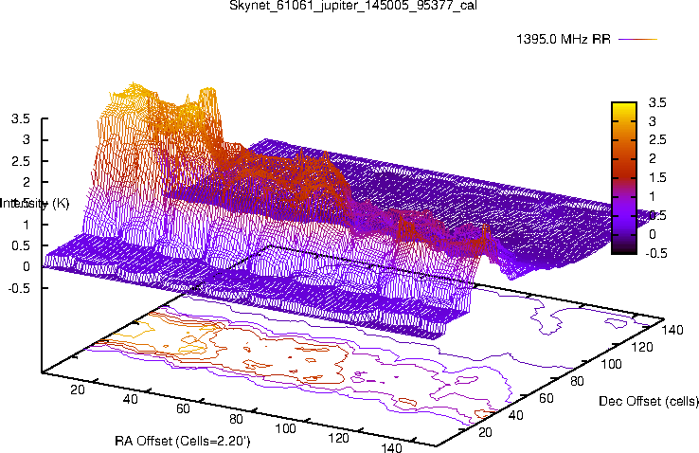The width and height of the screenshot is (699, 453).
Task: Select the 20 tick on the RA Offset axis
Action: coord(78,390)
